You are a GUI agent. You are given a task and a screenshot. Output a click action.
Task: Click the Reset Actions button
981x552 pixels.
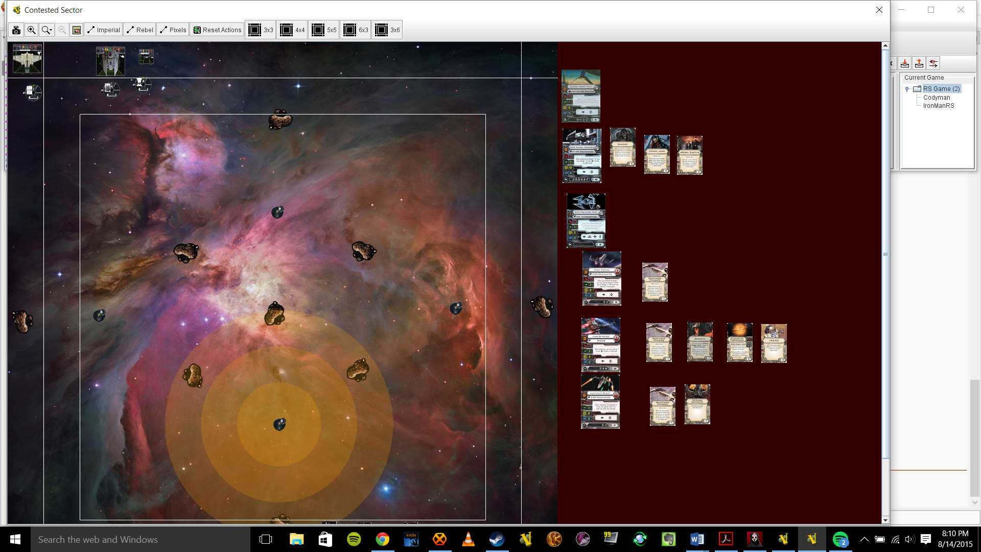[x=217, y=30]
